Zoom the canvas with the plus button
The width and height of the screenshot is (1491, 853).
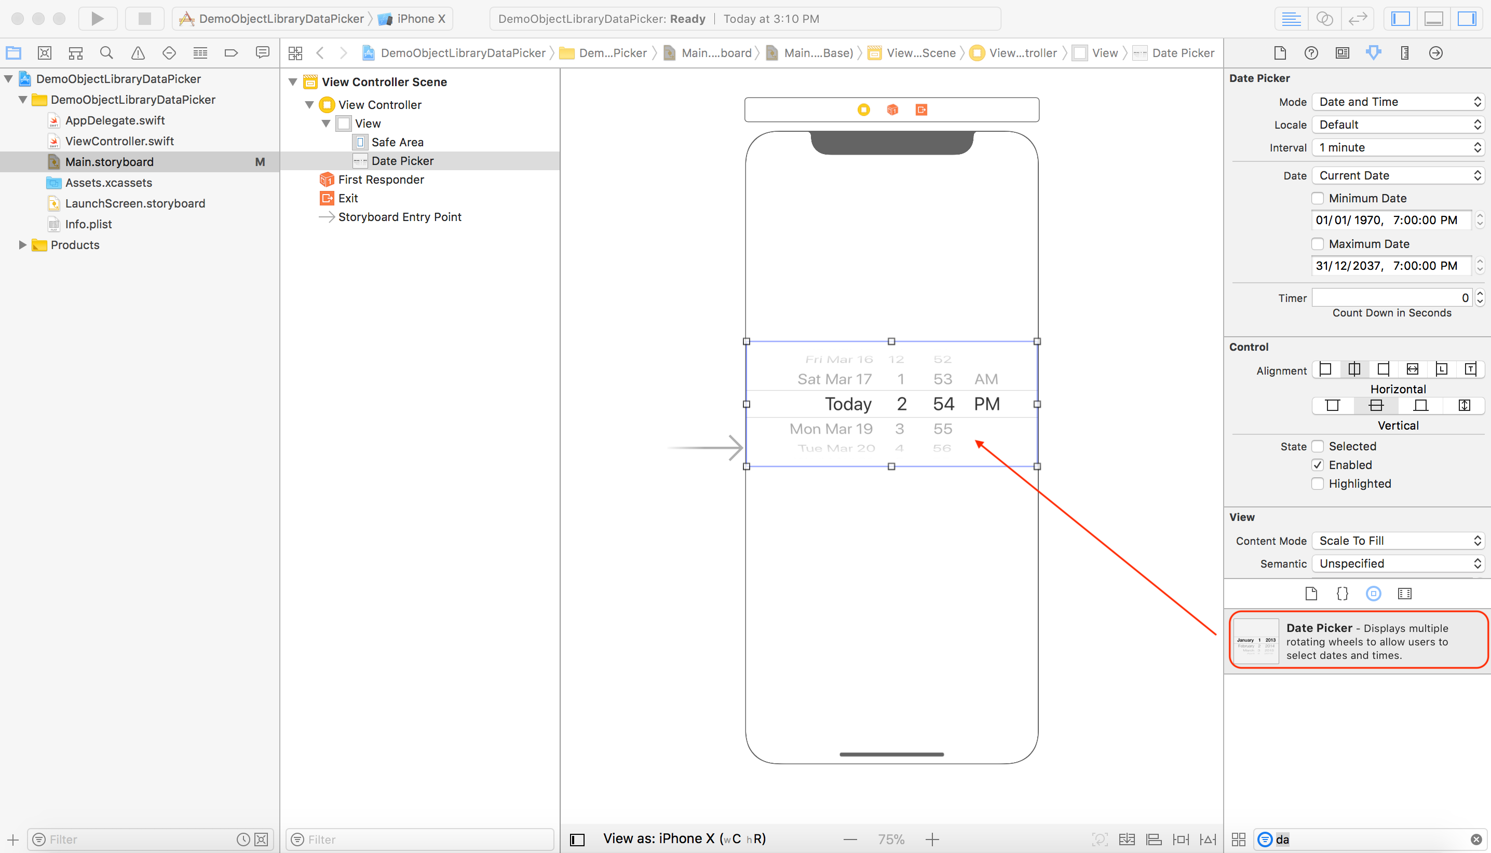click(x=931, y=839)
